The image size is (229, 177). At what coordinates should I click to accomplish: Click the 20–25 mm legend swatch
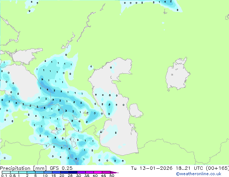tap(64, 172)
